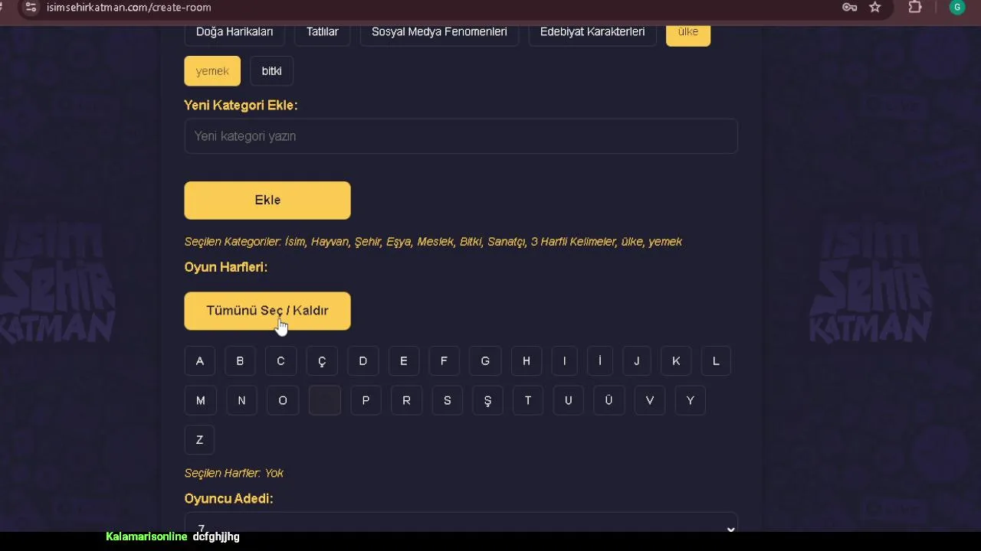Click the Seçilen Kategoriler summary text
This screenshot has width=981, height=551.
pyautogui.click(x=433, y=242)
